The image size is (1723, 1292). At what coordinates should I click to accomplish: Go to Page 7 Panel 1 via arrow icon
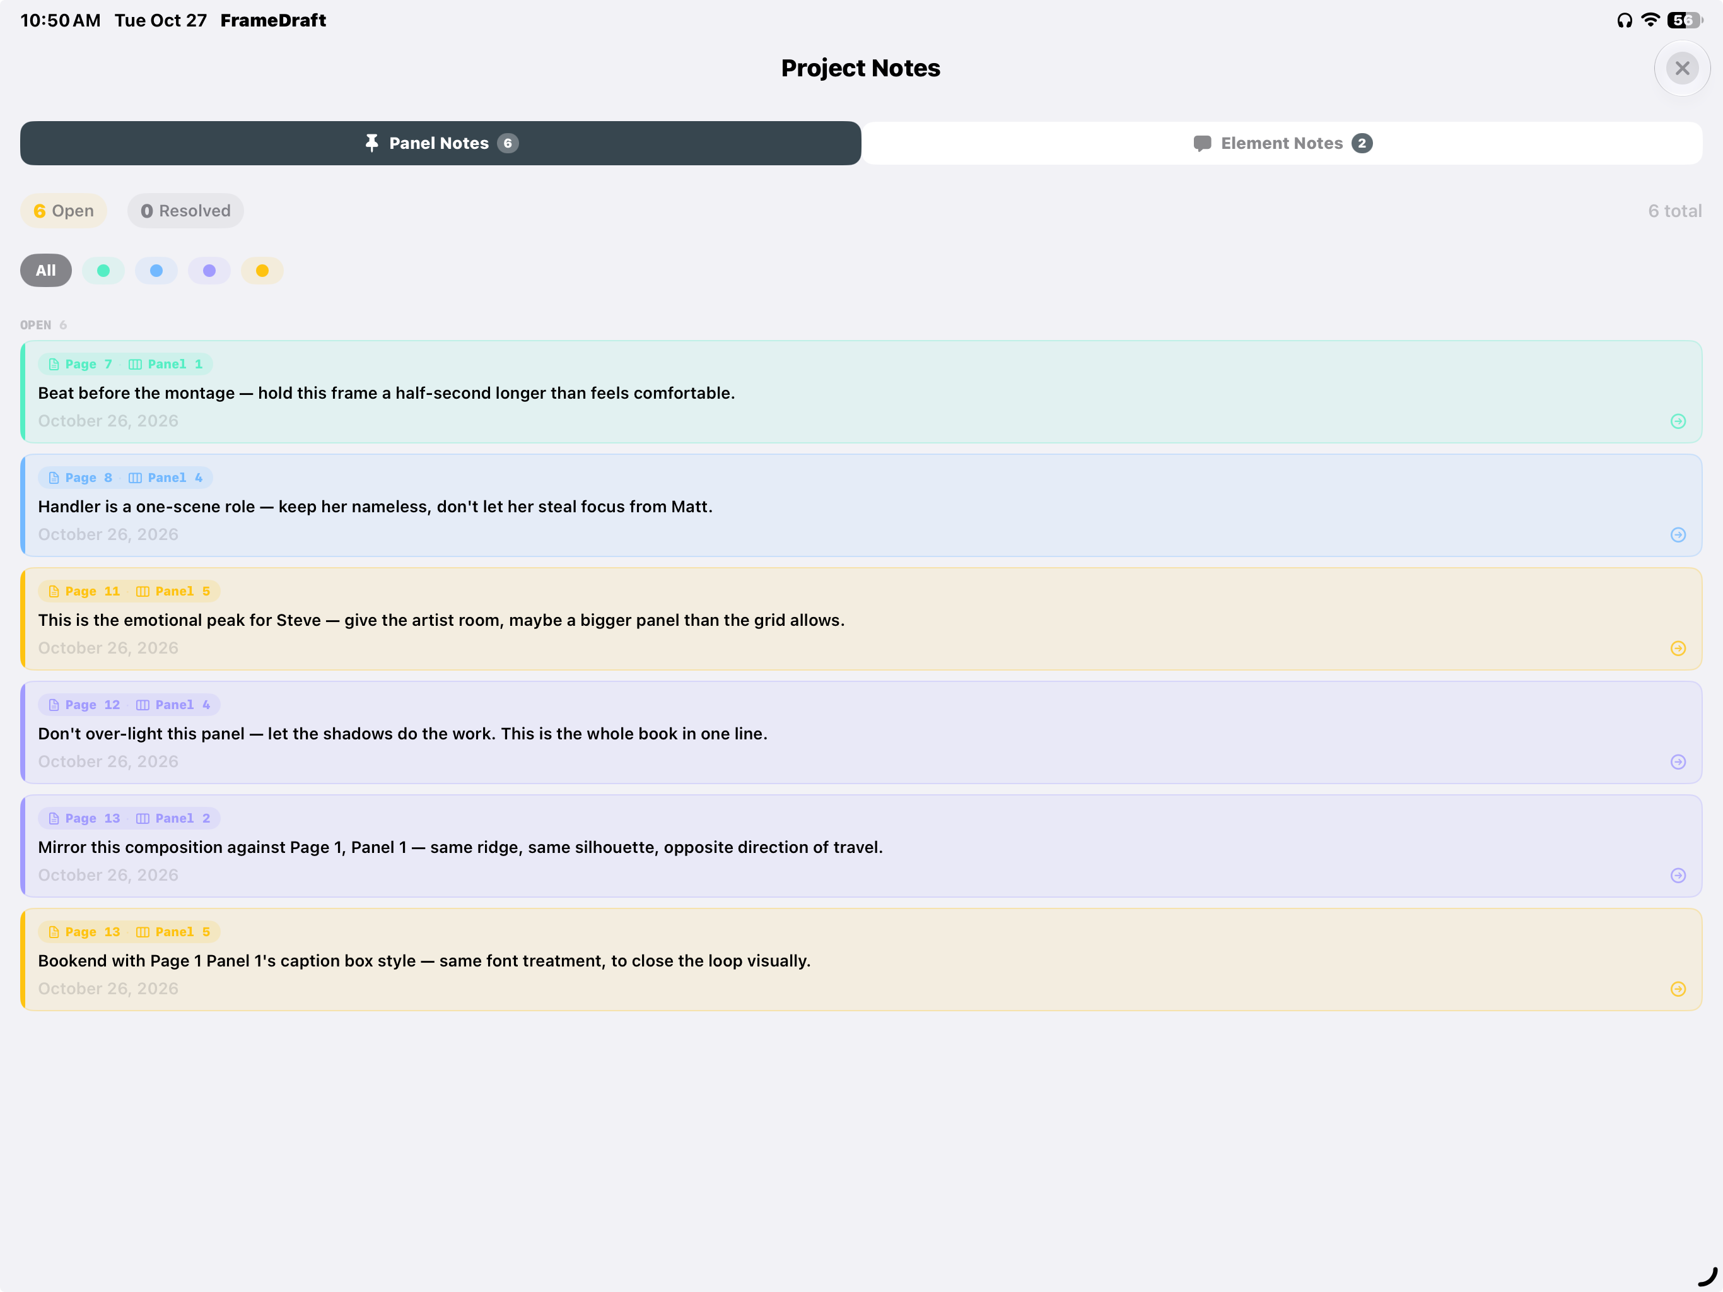tap(1678, 421)
